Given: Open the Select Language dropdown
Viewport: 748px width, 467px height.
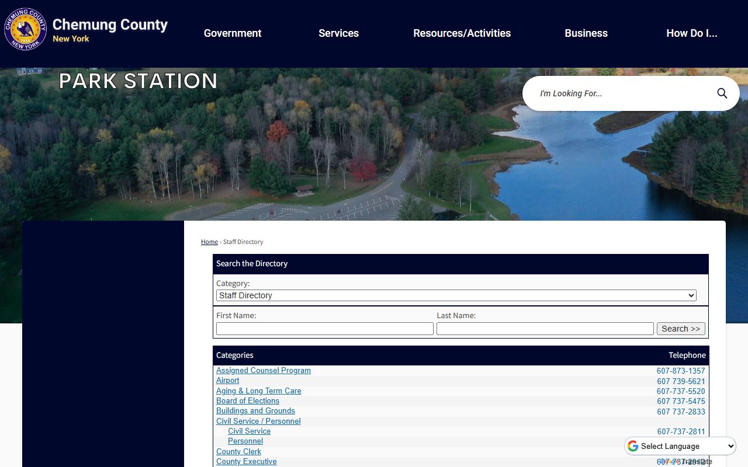Looking at the screenshot, I should click(x=680, y=446).
